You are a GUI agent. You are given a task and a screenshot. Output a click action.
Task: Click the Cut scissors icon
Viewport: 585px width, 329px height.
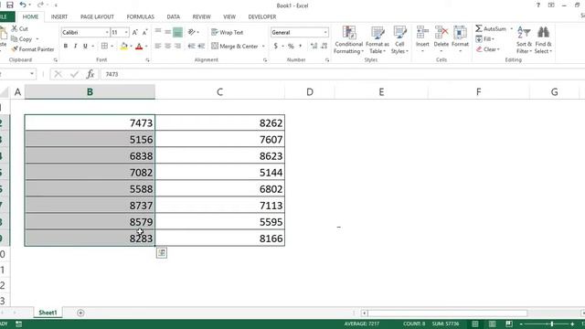click(x=15, y=28)
